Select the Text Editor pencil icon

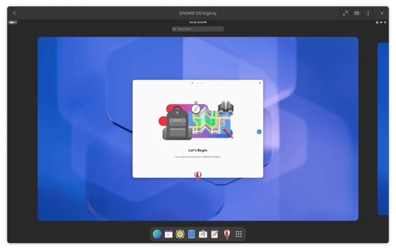coord(214,234)
